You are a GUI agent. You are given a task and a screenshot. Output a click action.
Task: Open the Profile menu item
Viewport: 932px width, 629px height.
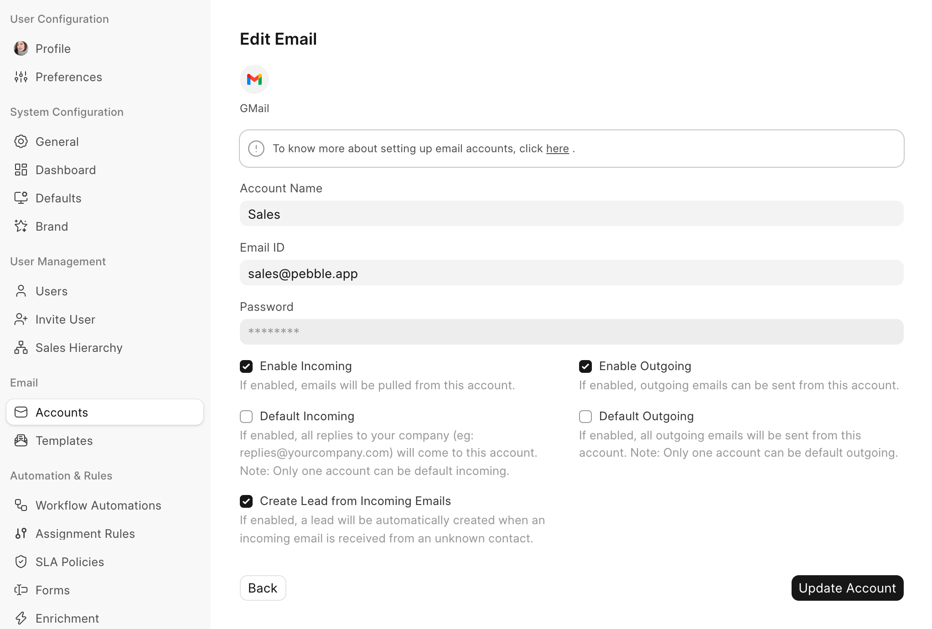pos(105,48)
